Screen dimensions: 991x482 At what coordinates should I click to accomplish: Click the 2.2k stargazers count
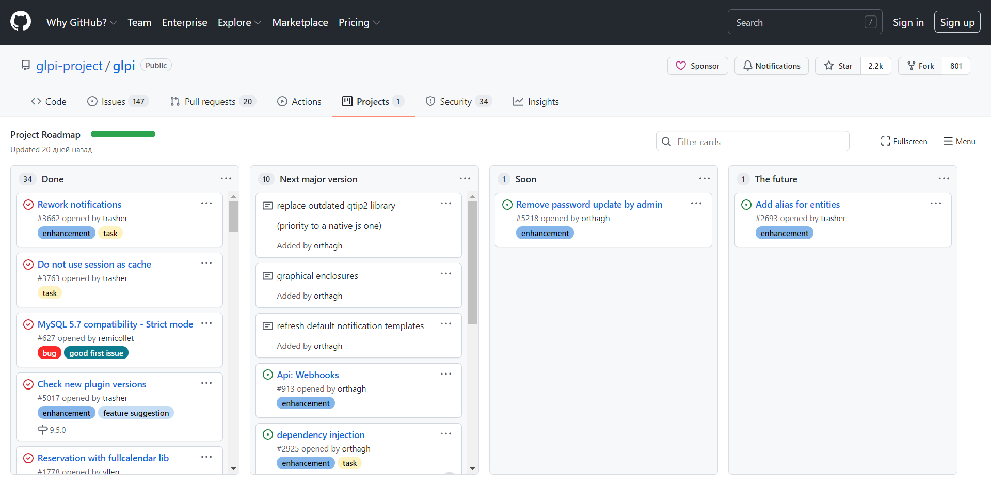[875, 66]
